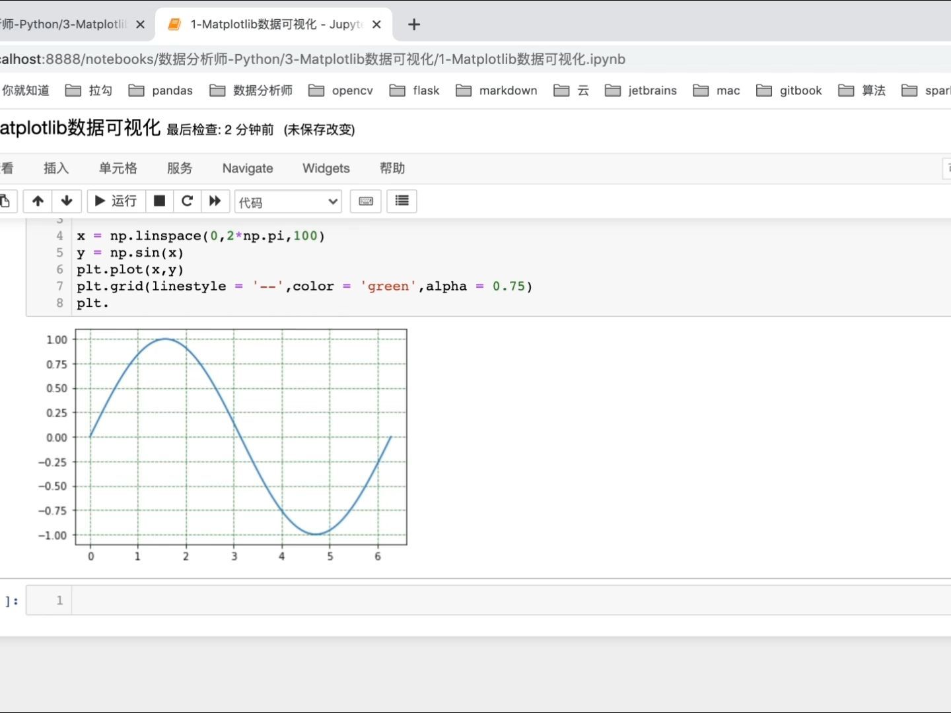Place cursor on the plt.grid code line

(x=304, y=287)
